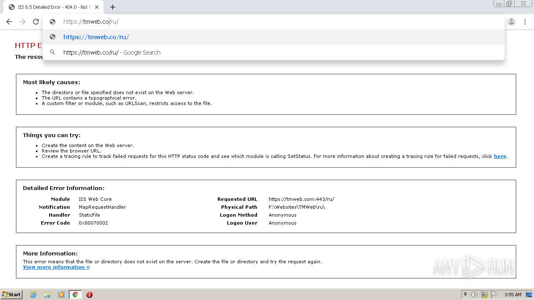Choose the Google Search suggestion for tmweb.co/ru

[x=273, y=52]
